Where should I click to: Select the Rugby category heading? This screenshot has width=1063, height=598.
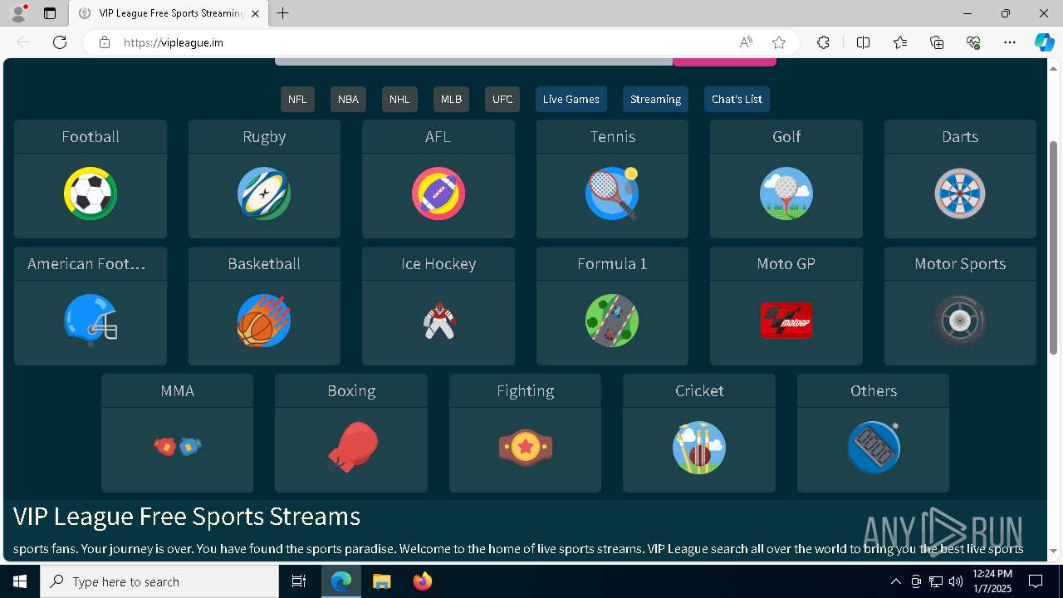pos(264,136)
